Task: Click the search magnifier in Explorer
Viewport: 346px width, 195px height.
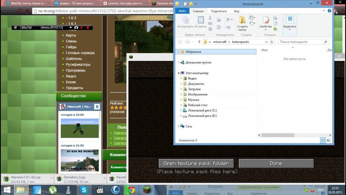Action: [325, 42]
